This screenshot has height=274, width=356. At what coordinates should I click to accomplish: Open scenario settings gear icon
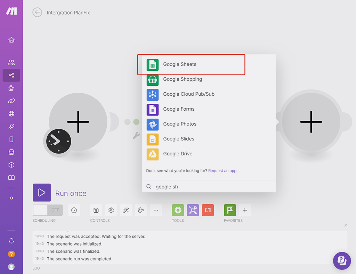pyautogui.click(x=111, y=210)
